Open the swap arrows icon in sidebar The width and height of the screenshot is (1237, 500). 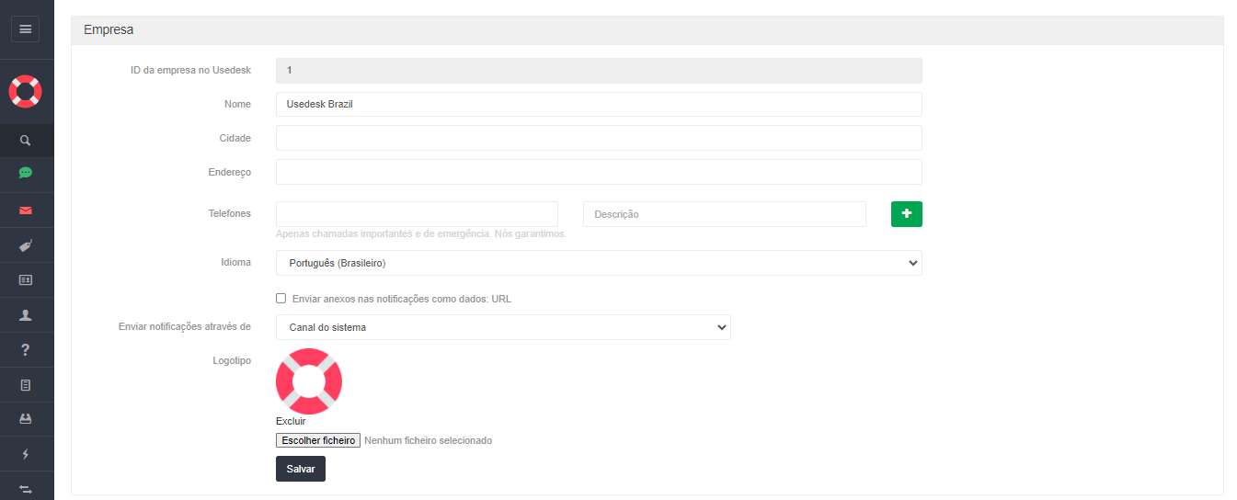(x=26, y=488)
